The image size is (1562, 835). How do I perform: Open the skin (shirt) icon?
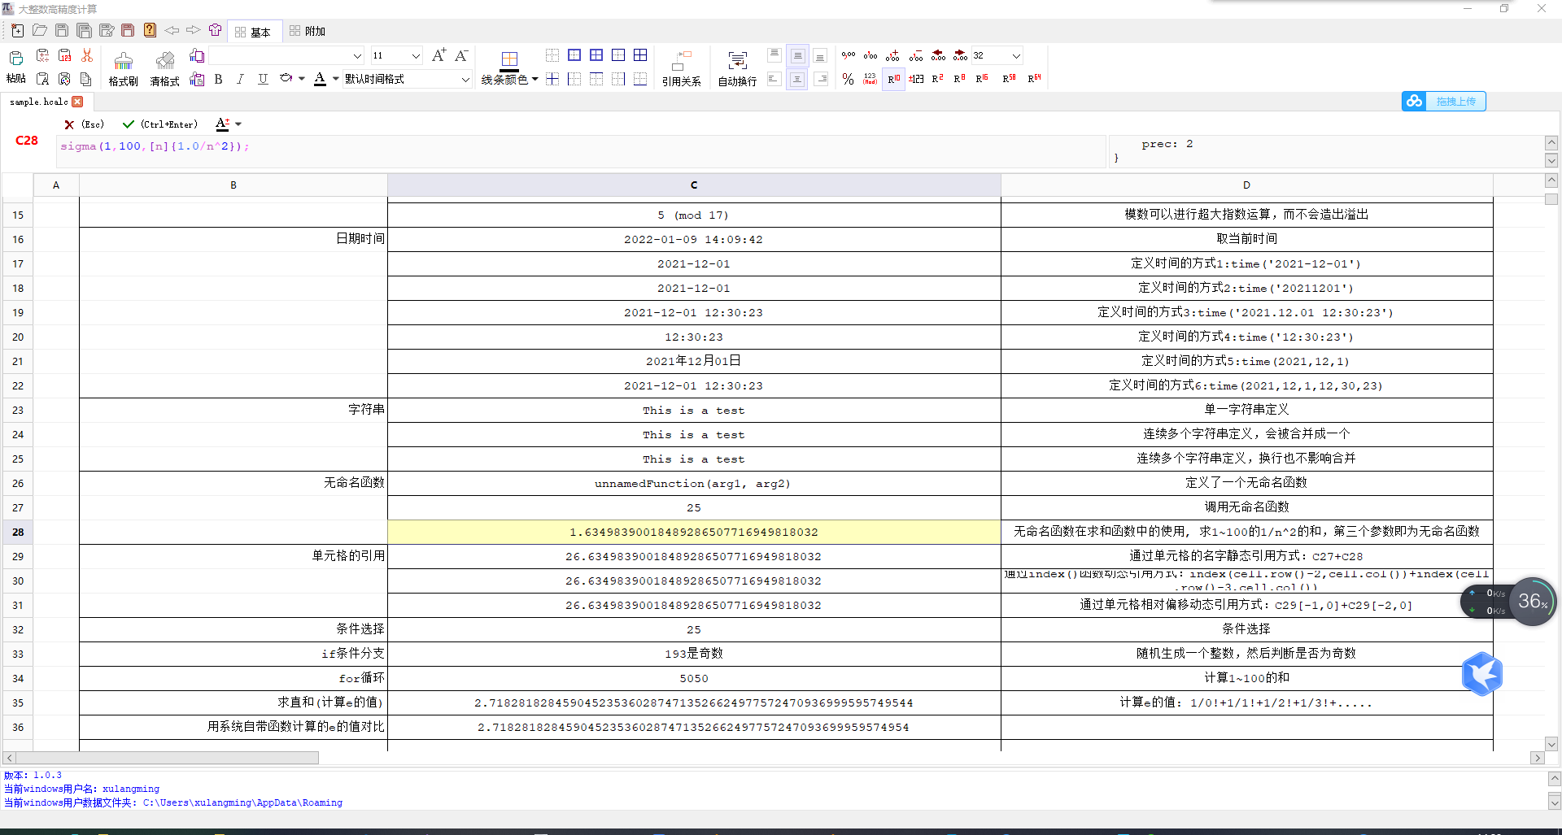pyautogui.click(x=215, y=31)
